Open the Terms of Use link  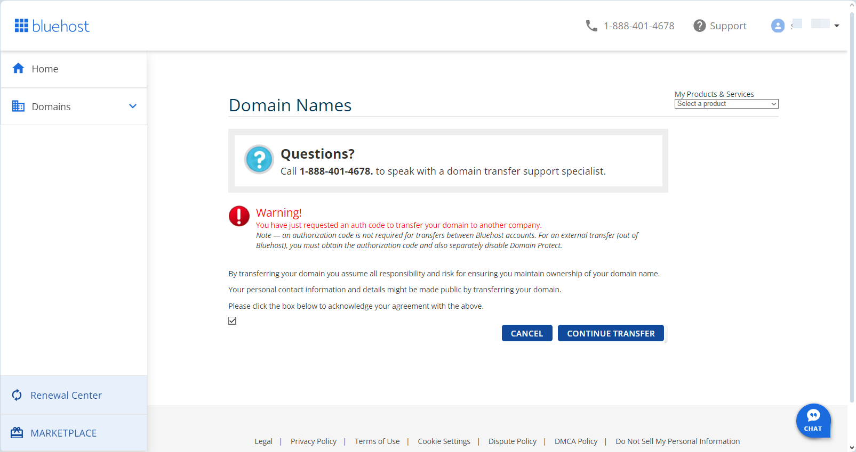pyautogui.click(x=377, y=441)
